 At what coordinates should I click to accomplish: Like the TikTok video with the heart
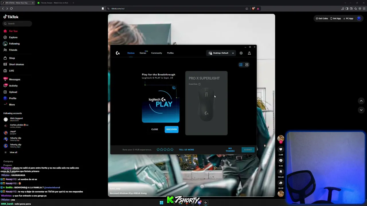[x=281, y=149]
